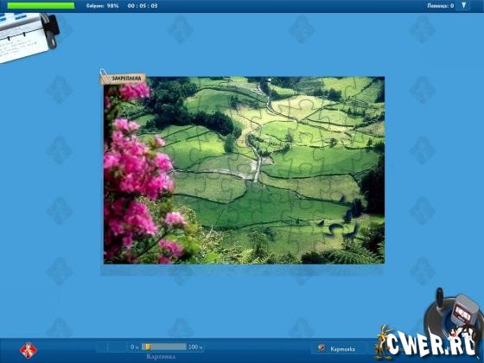Click the Картинка button in bottom bar

(339, 349)
